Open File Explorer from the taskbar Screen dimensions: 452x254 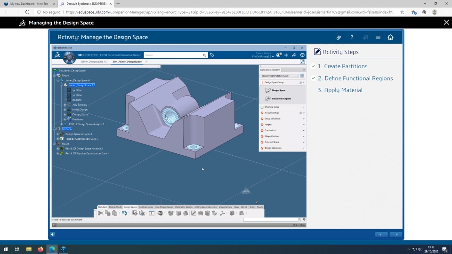click(29, 249)
